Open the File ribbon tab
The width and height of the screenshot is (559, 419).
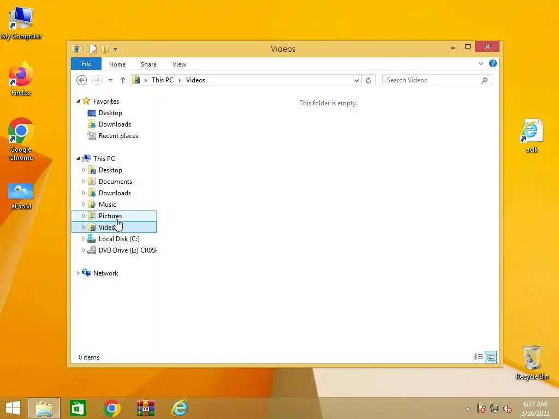tap(86, 64)
